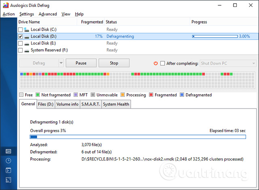This screenshot has width=259, height=190.
Task: Sort by the Fragmented column header
Action: 91,22
